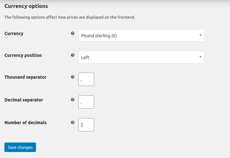Click into the Decimal separator field
The image size is (230, 158).
[86, 102]
